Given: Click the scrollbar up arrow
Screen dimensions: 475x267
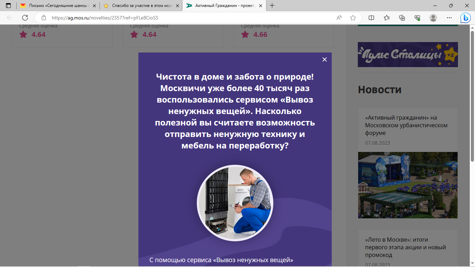Looking at the screenshot, I should coord(472,27).
